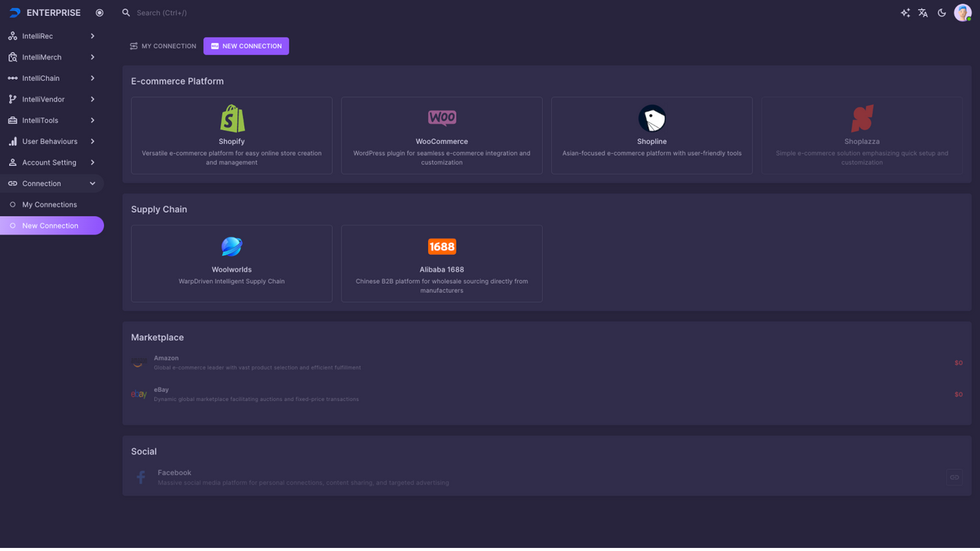The image size is (980, 551).
Task: Click the IntelliTools toolbox icon
Action: 12,120
